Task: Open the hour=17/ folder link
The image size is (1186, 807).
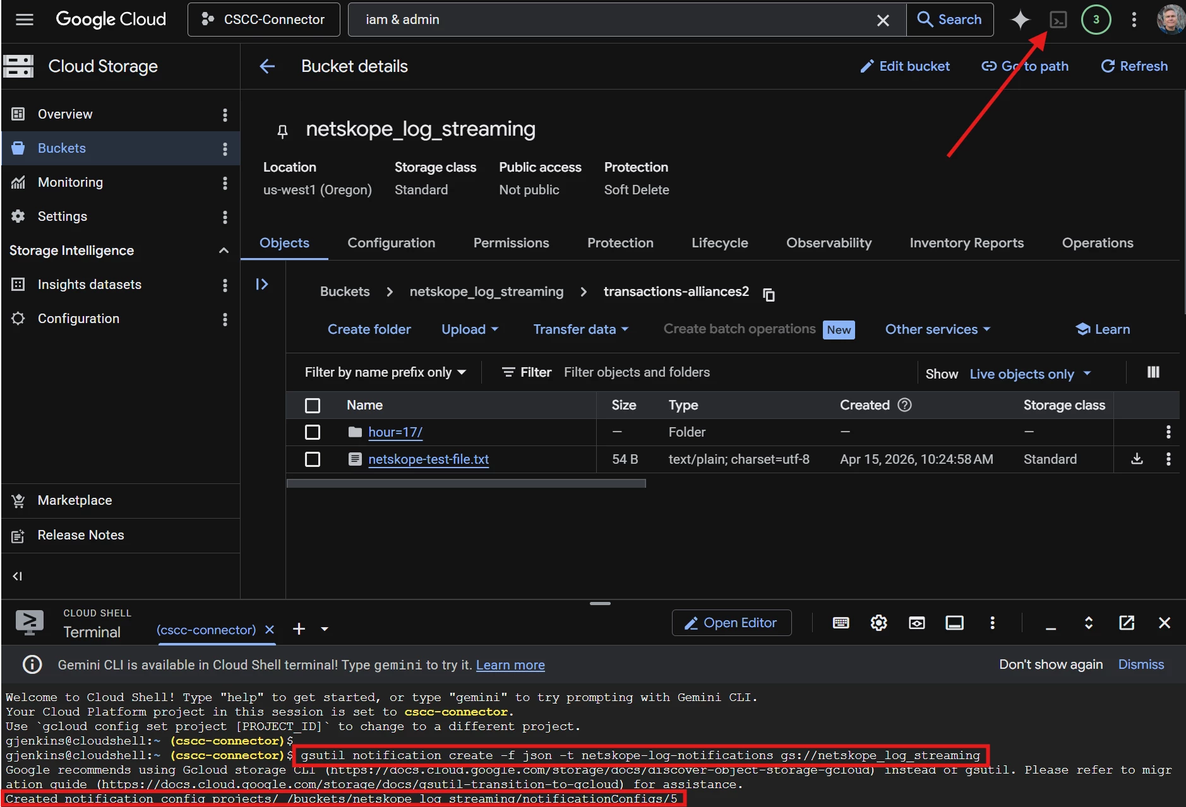Action: click(x=395, y=432)
